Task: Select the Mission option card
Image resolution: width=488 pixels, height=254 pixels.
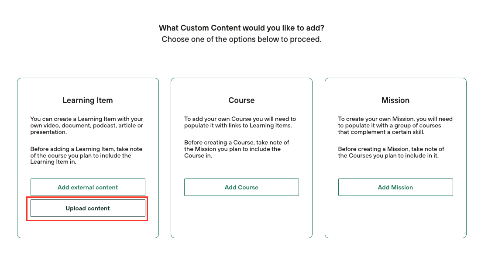Action: 395,218
